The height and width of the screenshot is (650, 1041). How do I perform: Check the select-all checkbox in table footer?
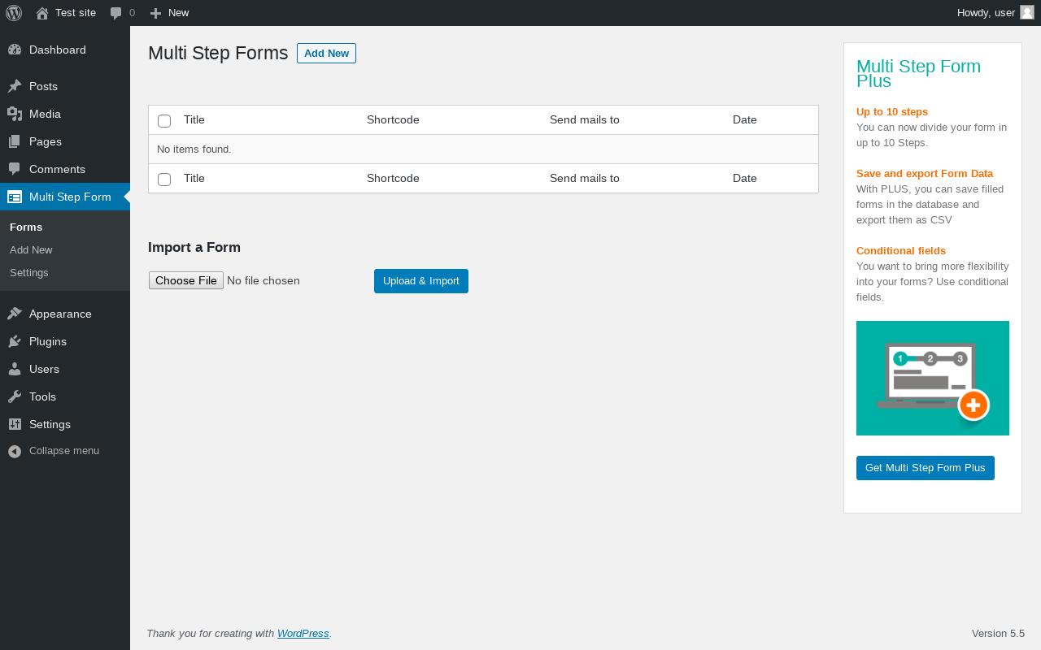(164, 180)
